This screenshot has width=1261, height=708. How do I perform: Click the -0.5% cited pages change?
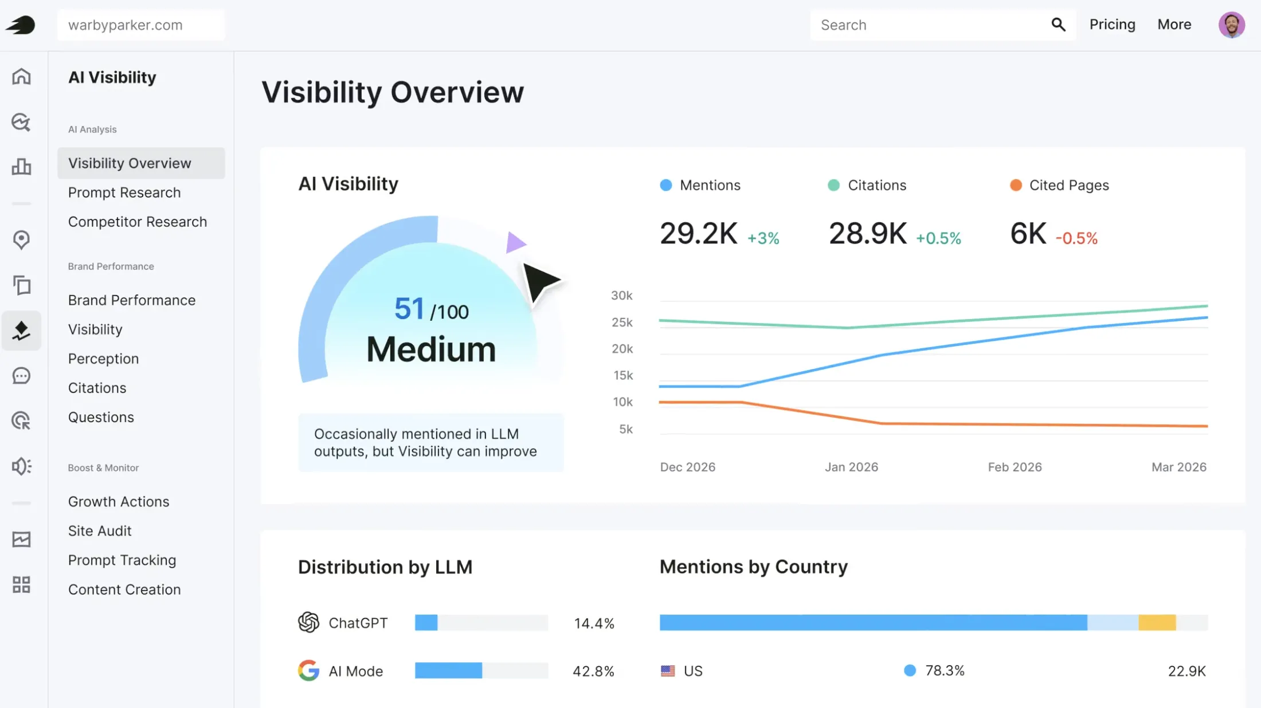tap(1076, 238)
